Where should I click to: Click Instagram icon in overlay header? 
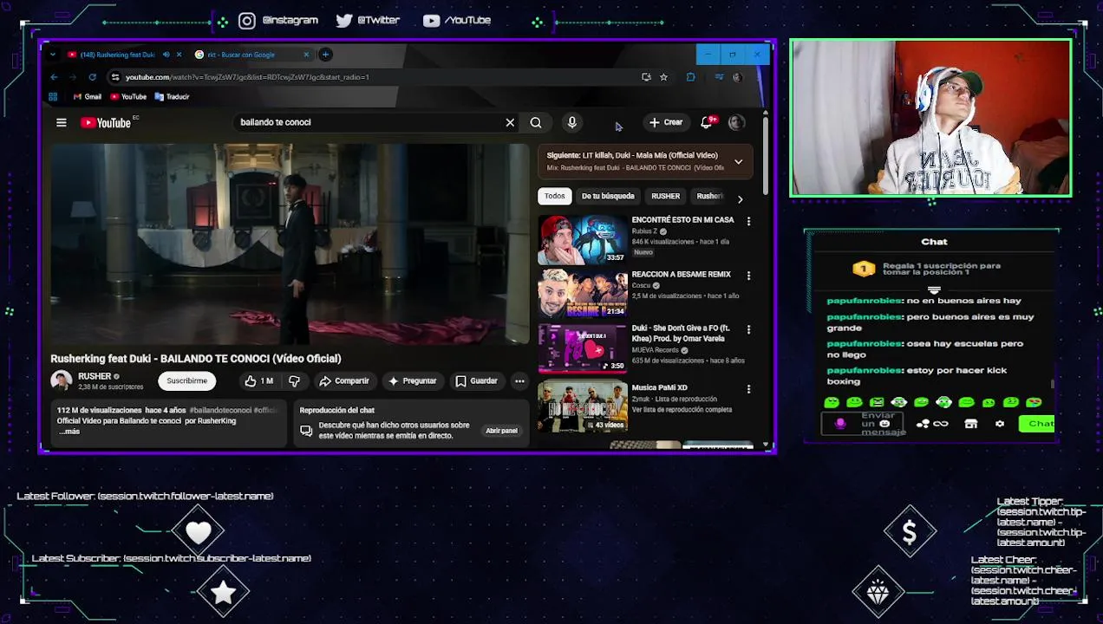[247, 21]
